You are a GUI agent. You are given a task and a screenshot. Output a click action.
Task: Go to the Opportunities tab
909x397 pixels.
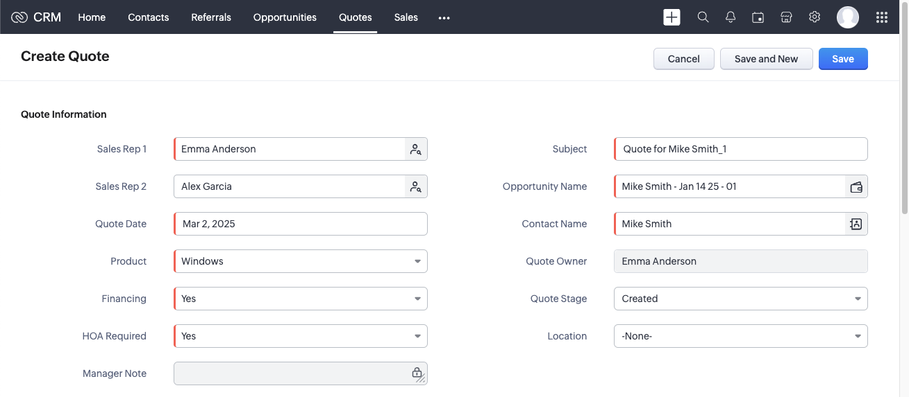[x=285, y=17]
